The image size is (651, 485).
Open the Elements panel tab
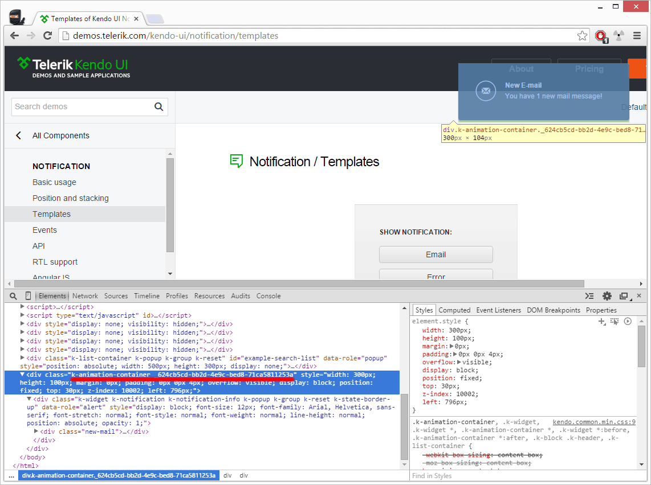(52, 296)
